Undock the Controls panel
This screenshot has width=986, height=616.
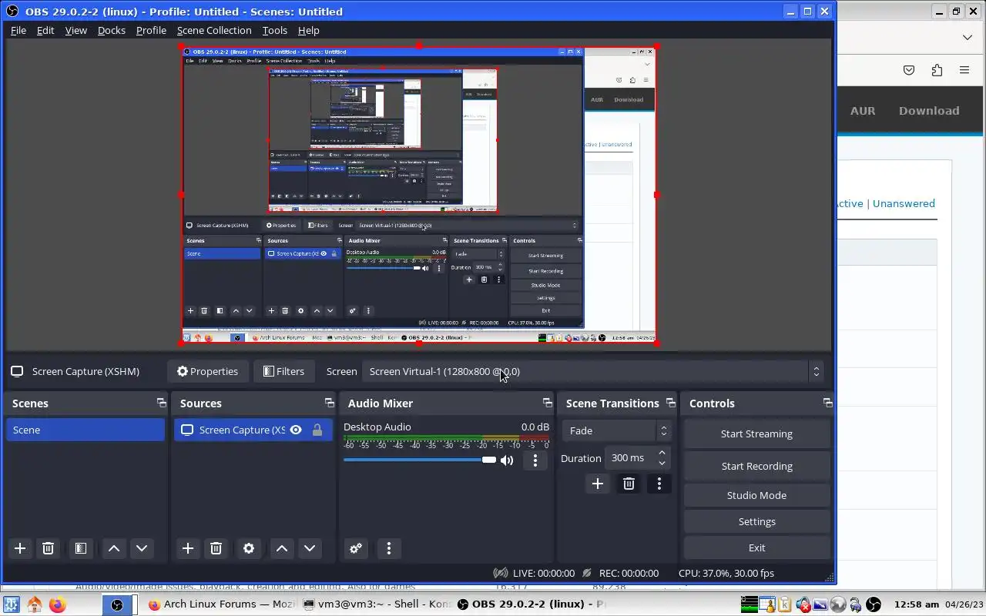coord(827,403)
